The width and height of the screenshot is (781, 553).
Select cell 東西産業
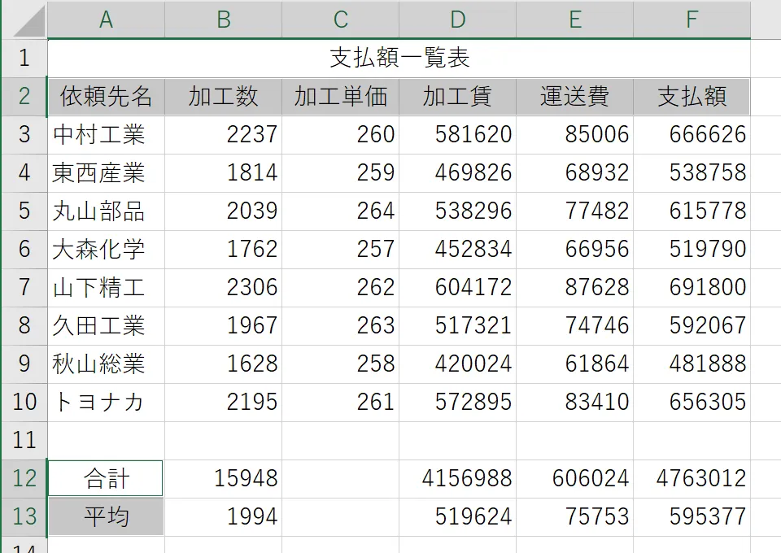tap(106, 173)
